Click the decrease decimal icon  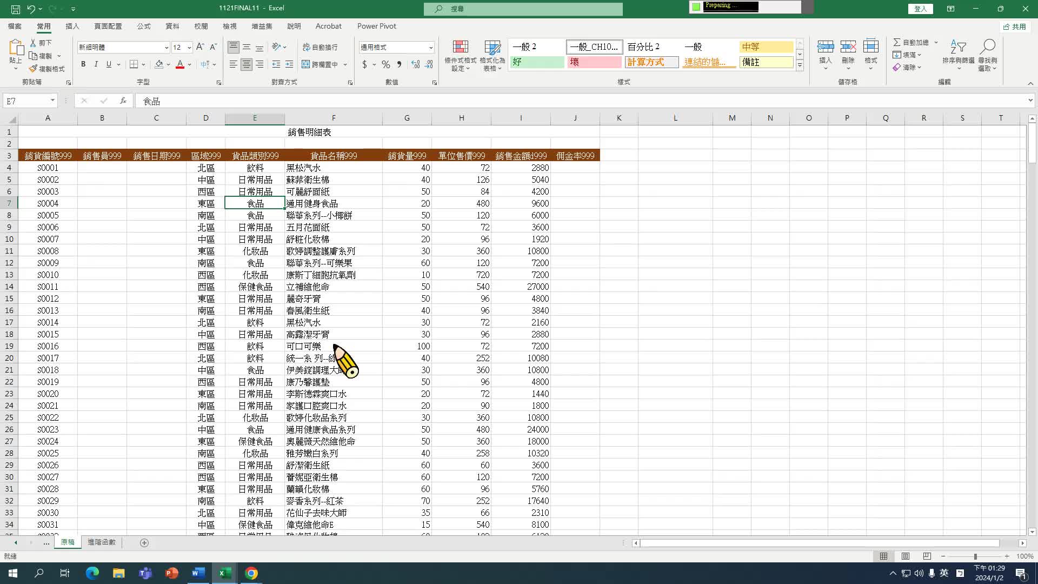tap(429, 64)
